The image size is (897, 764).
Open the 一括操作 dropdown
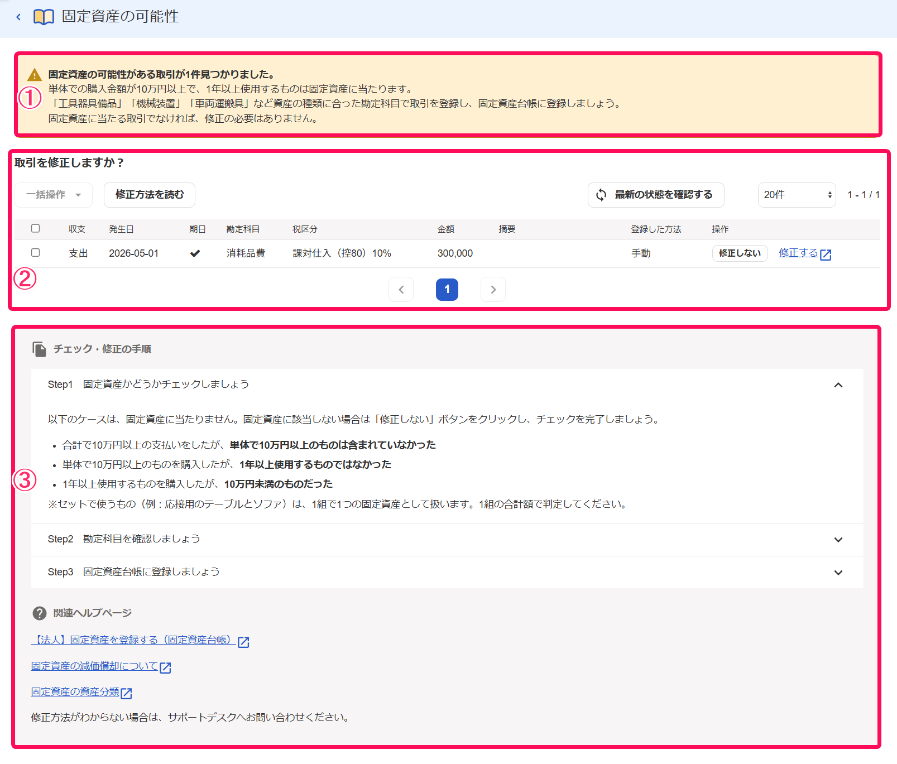pos(54,195)
